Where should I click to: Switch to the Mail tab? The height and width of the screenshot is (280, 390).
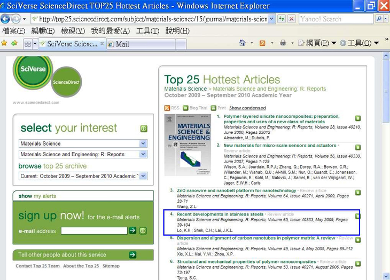click(x=141, y=44)
